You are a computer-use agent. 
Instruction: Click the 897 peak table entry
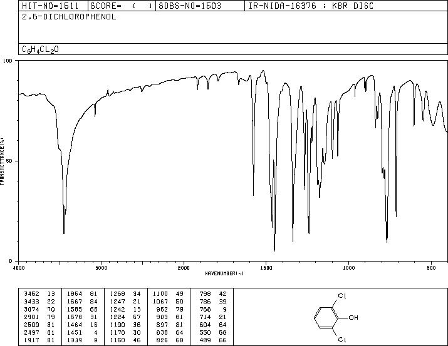tap(170, 325)
